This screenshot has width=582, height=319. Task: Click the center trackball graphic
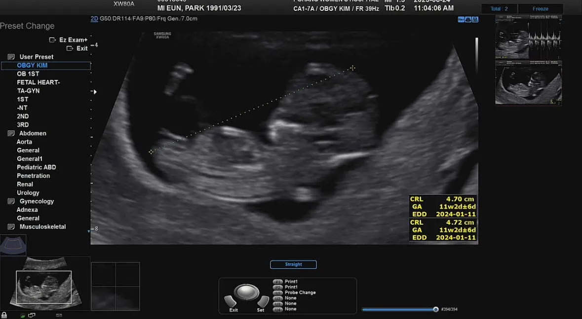tap(246, 292)
